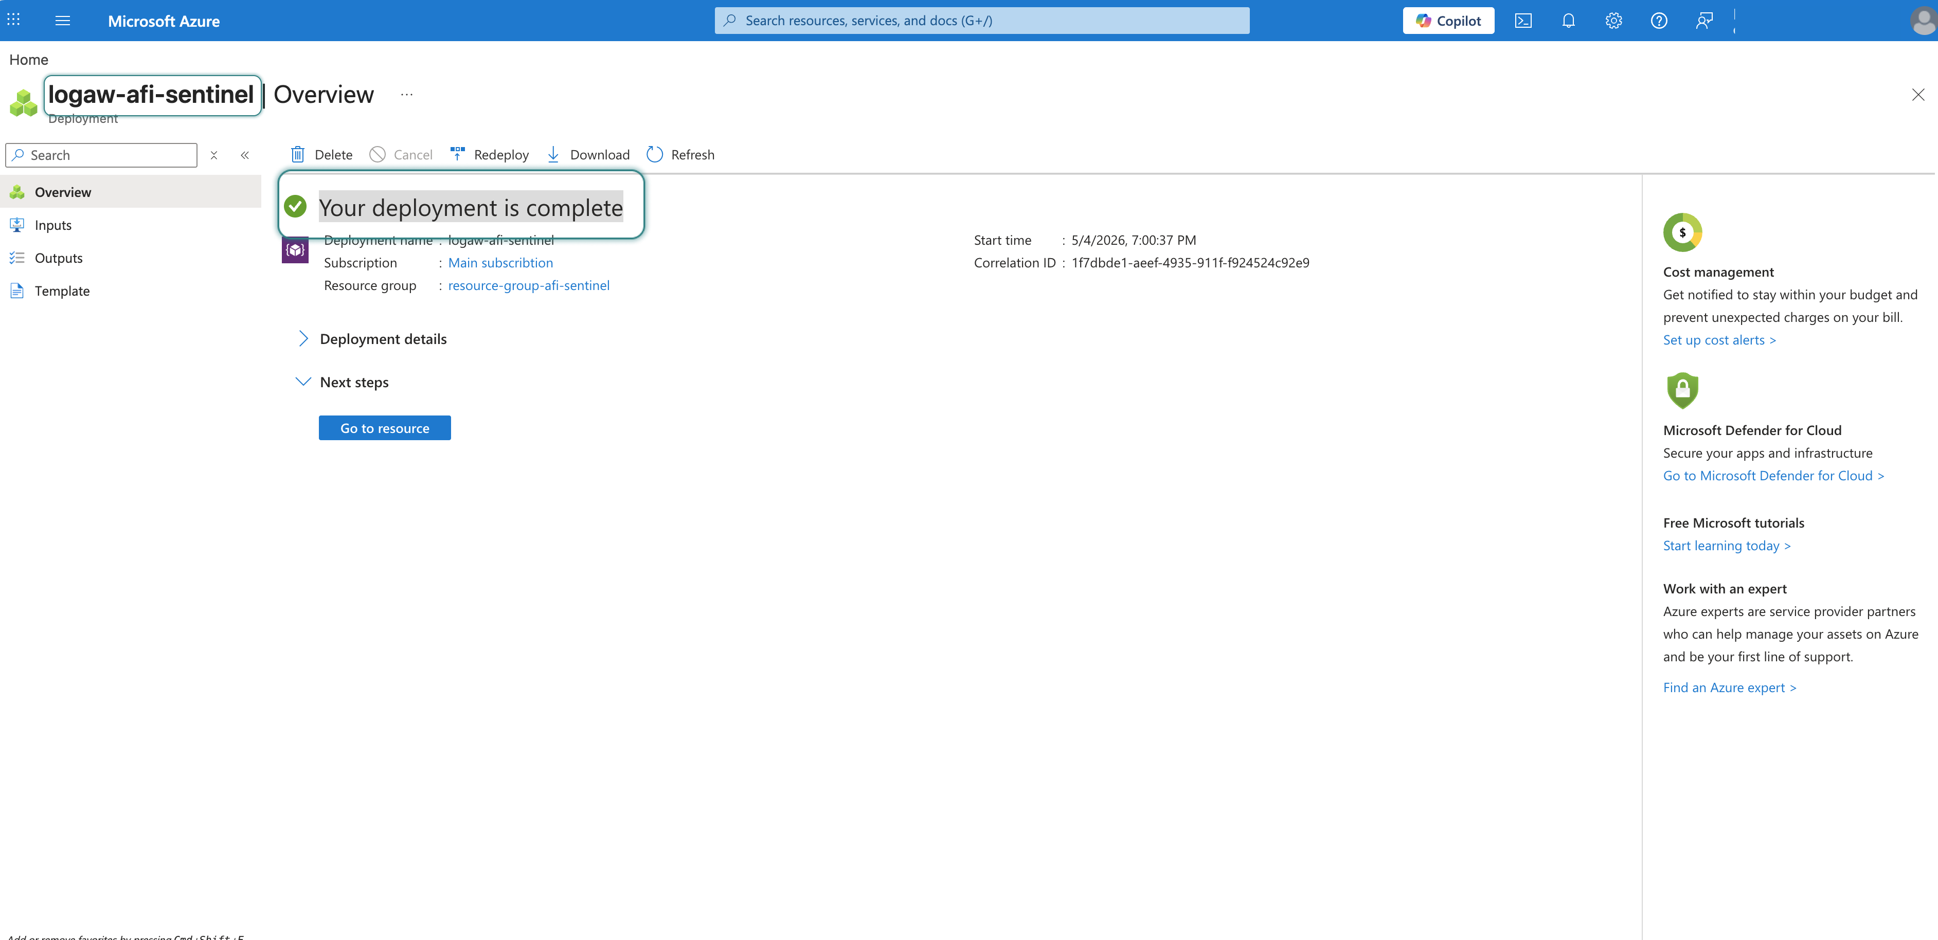
Task: Refresh the deployment overview
Action: tap(681, 154)
